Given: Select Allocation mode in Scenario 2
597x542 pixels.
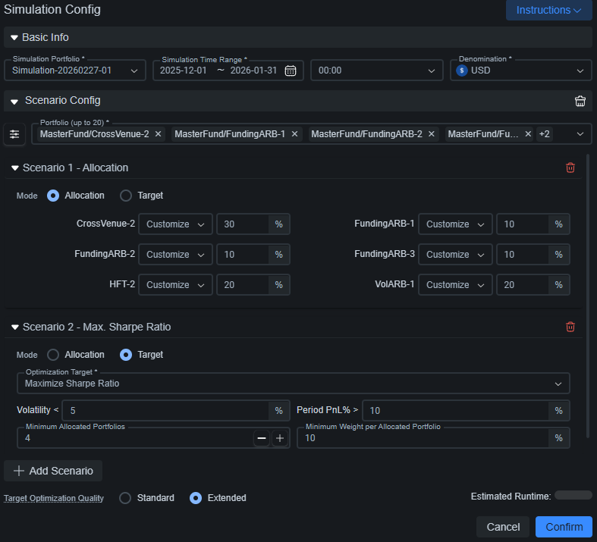Looking at the screenshot, I should click(x=53, y=355).
